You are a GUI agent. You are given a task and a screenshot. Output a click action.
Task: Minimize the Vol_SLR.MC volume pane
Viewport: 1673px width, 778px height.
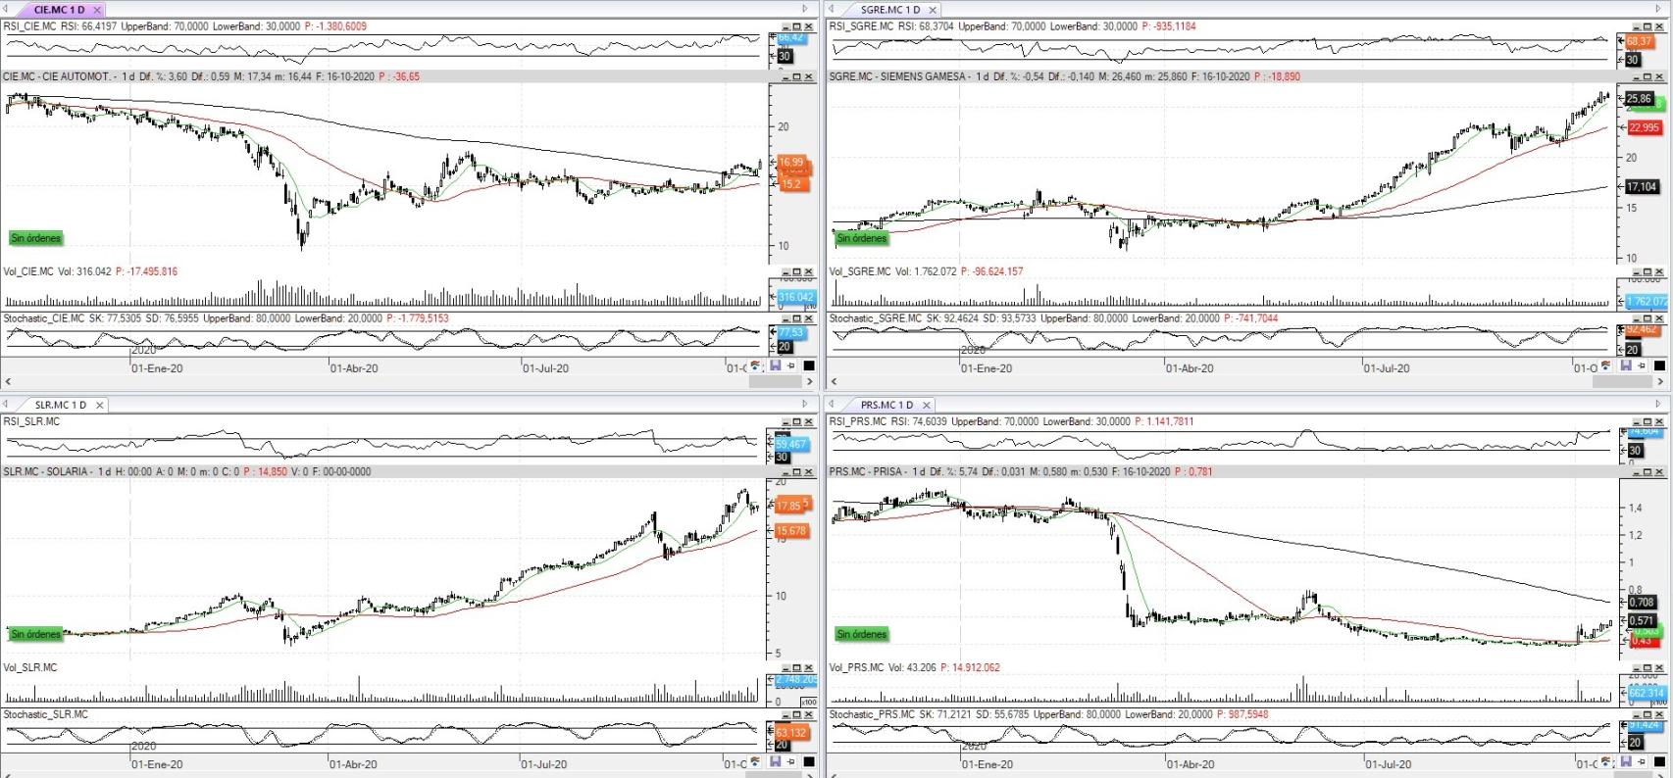pos(785,667)
